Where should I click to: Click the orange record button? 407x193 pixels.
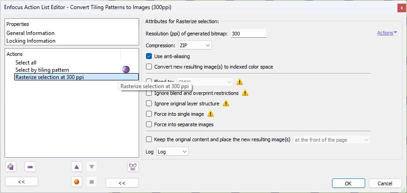click(x=76, y=182)
